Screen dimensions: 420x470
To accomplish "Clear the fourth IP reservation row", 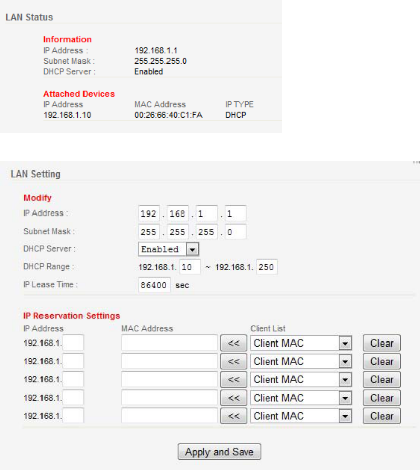I will pos(382,398).
